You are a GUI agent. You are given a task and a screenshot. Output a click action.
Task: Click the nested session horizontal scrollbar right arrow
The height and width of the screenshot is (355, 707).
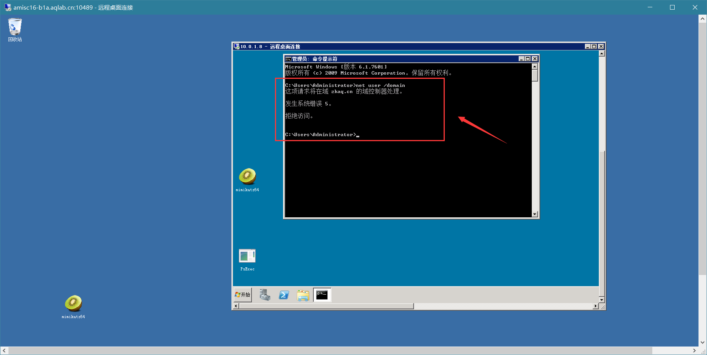[x=596, y=306]
